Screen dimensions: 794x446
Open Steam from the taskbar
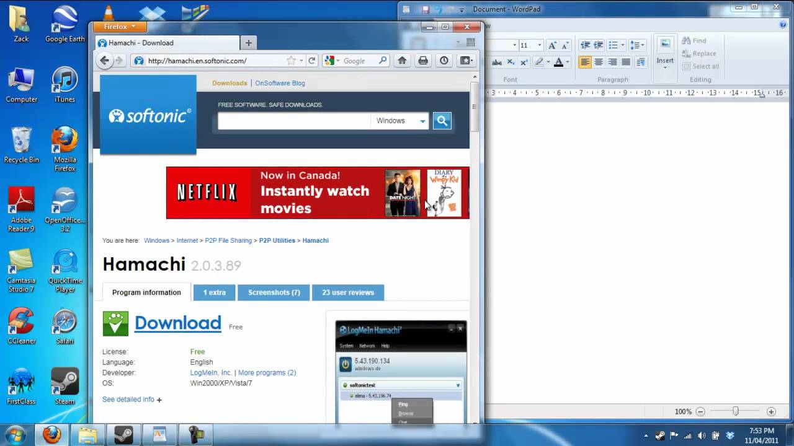tap(123, 434)
